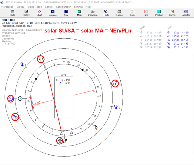The height and width of the screenshot is (165, 194).
Task: Open the Tableau menu
Action: pyautogui.click(x=20, y=7)
